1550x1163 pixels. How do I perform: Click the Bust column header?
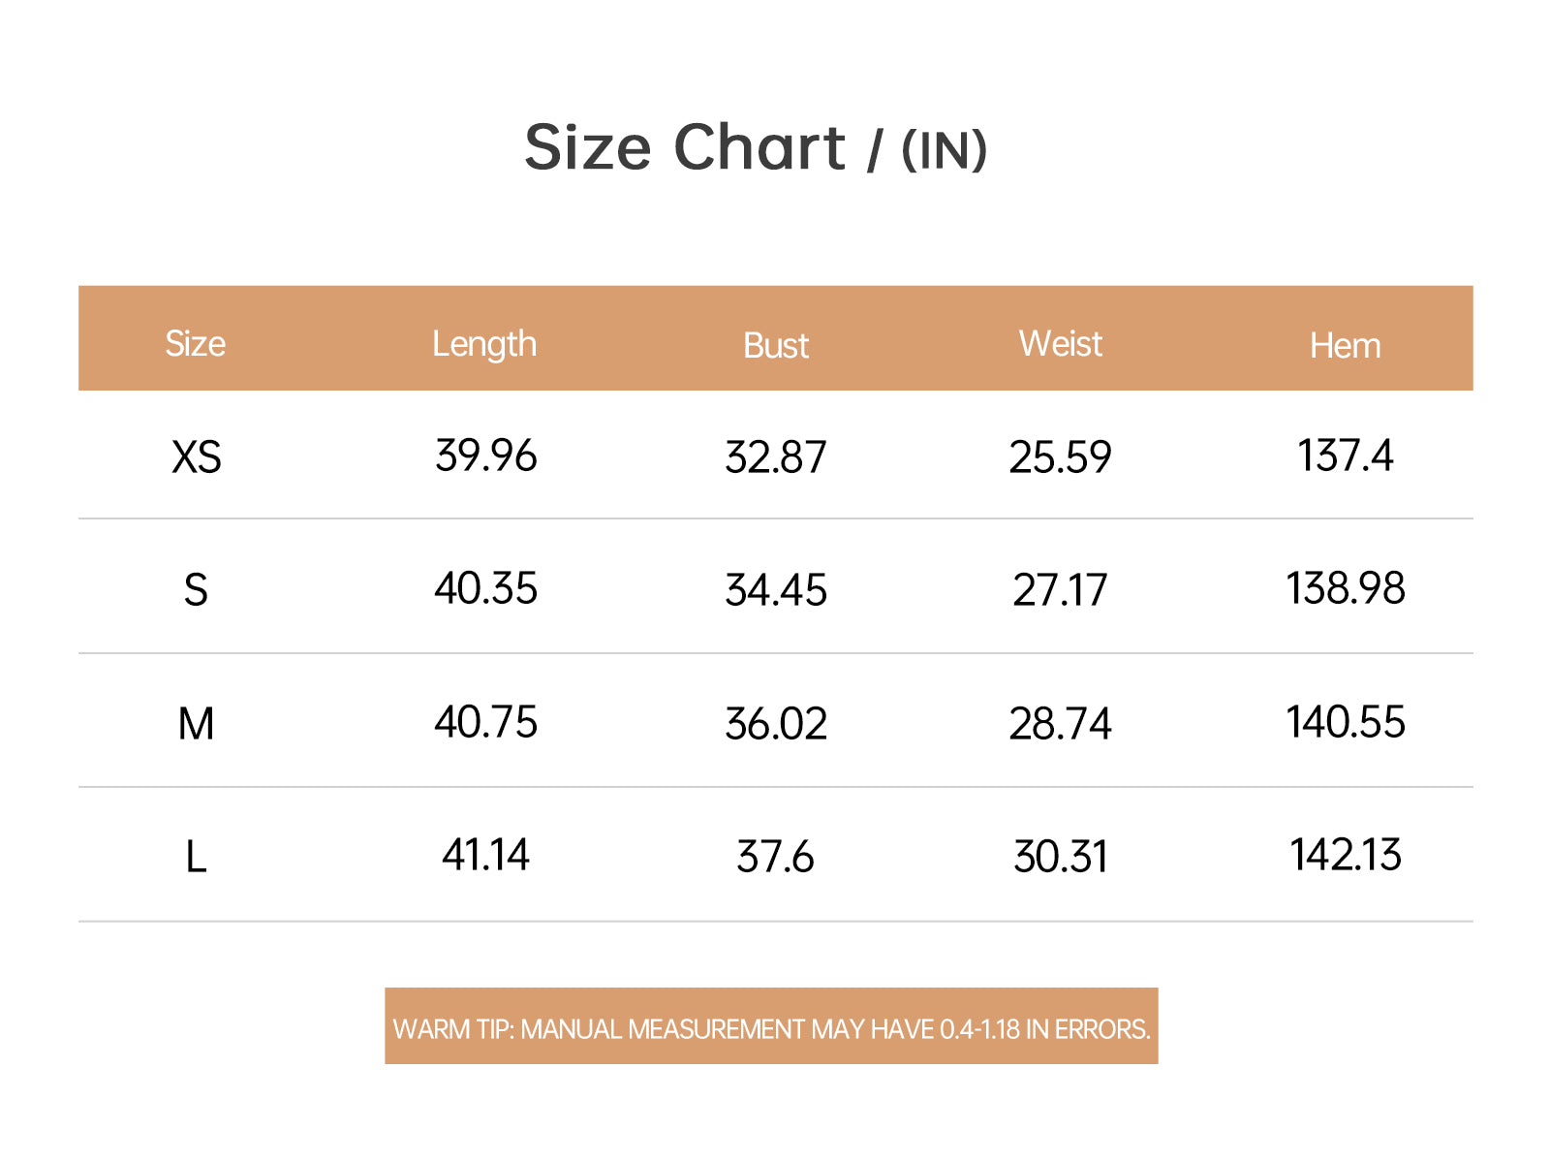point(775,345)
